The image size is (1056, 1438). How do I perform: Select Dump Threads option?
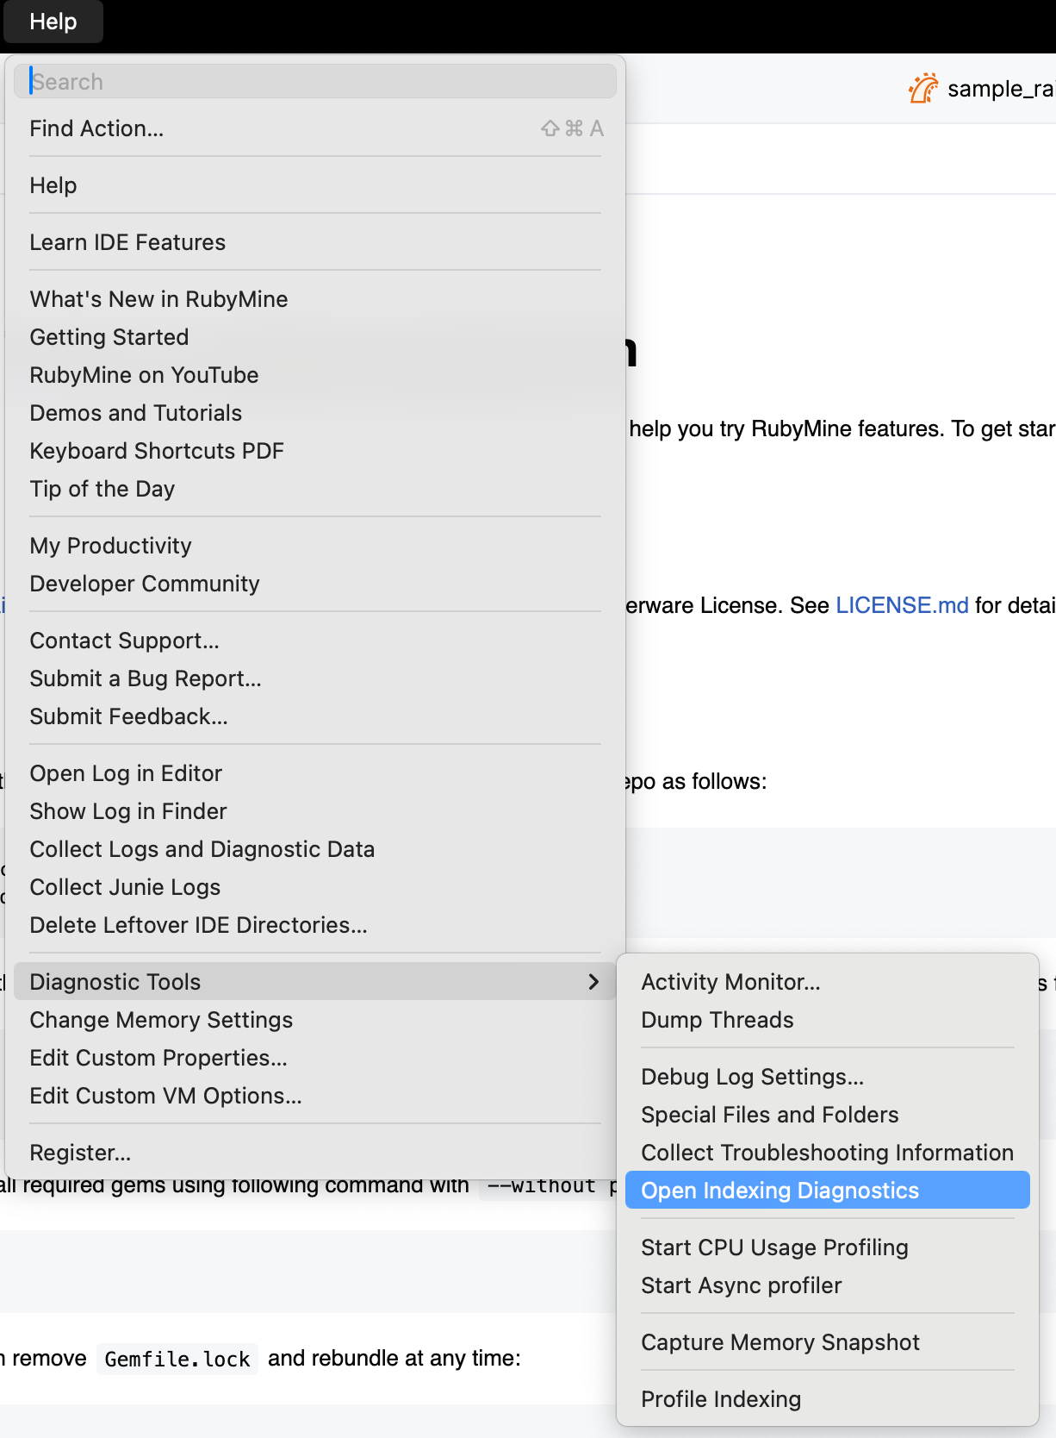point(717,1020)
